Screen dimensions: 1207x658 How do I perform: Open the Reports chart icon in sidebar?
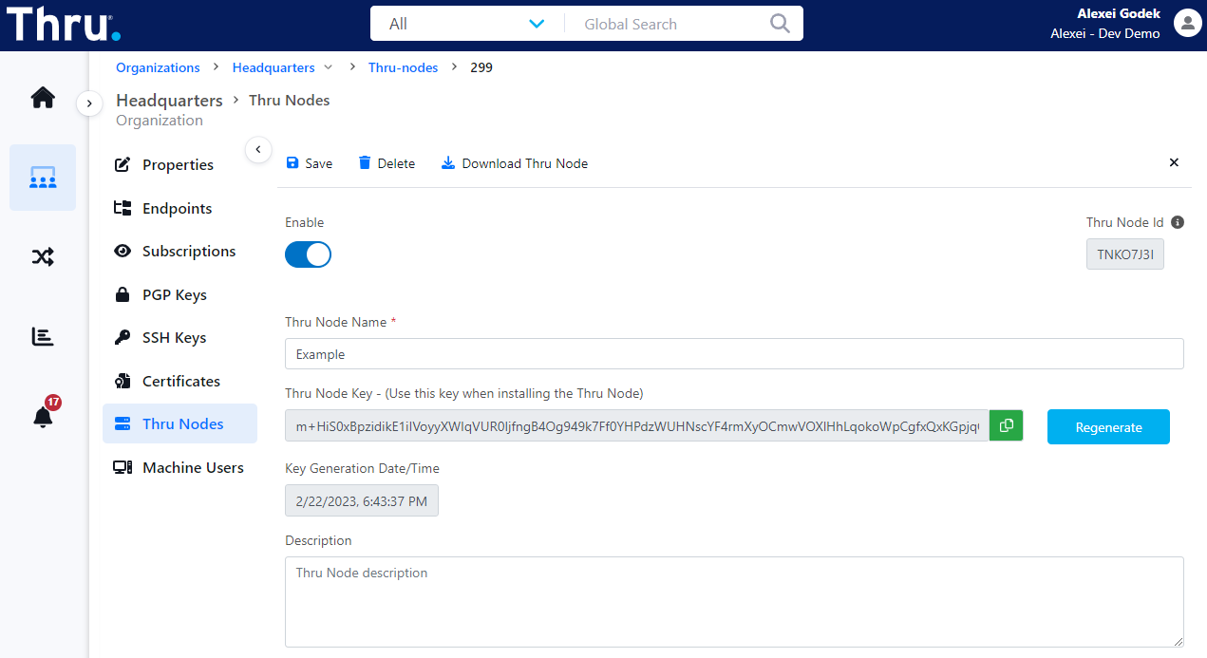click(x=43, y=336)
